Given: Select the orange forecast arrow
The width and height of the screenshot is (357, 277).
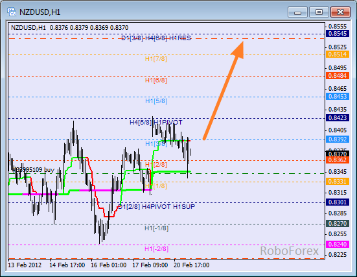Looking at the screenshot, I should pos(224,90).
